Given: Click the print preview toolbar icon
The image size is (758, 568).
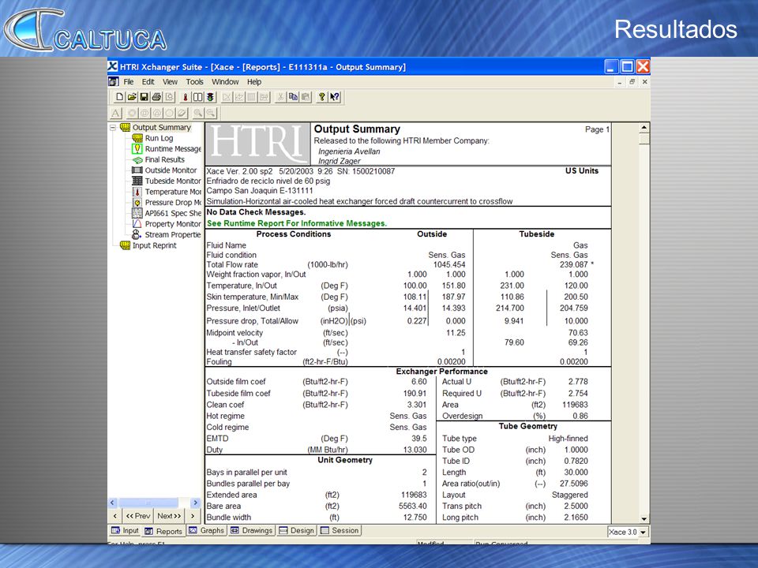Looking at the screenshot, I should [x=169, y=97].
